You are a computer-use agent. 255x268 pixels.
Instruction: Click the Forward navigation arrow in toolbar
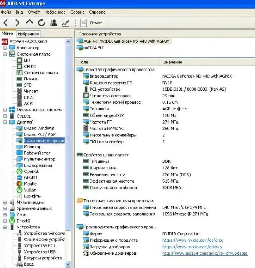coord(17,23)
